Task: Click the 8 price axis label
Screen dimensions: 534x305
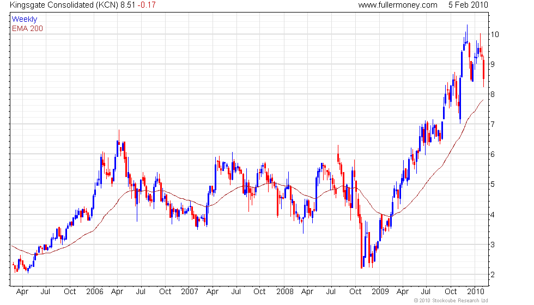Action: pos(493,94)
